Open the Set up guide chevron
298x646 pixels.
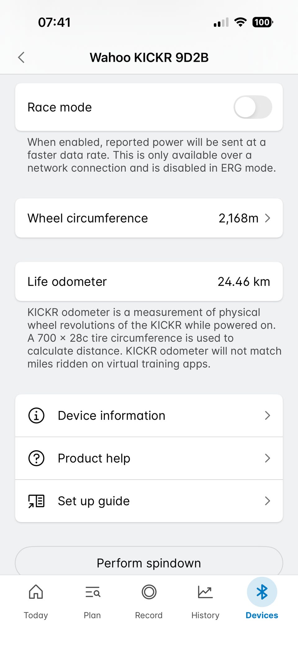(x=268, y=501)
